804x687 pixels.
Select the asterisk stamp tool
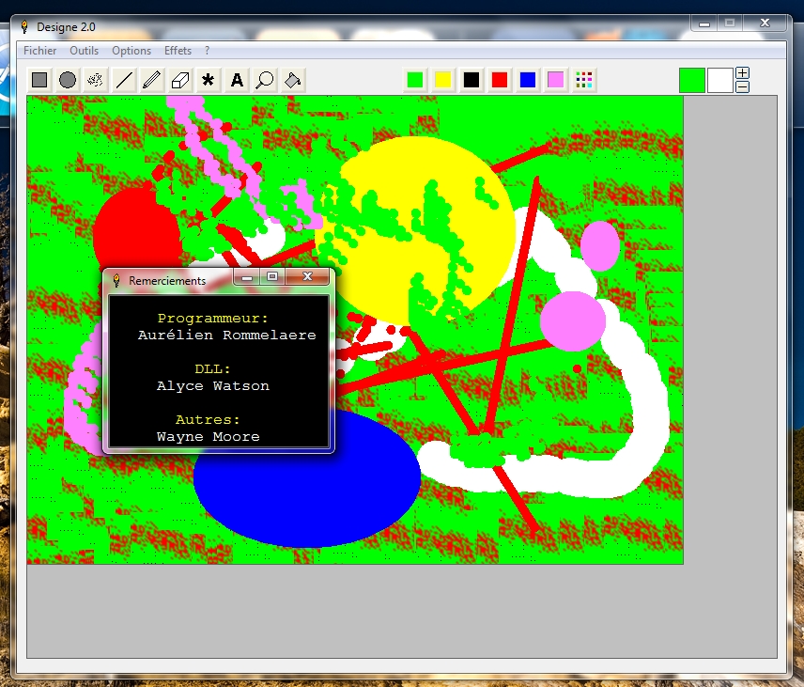coord(209,80)
